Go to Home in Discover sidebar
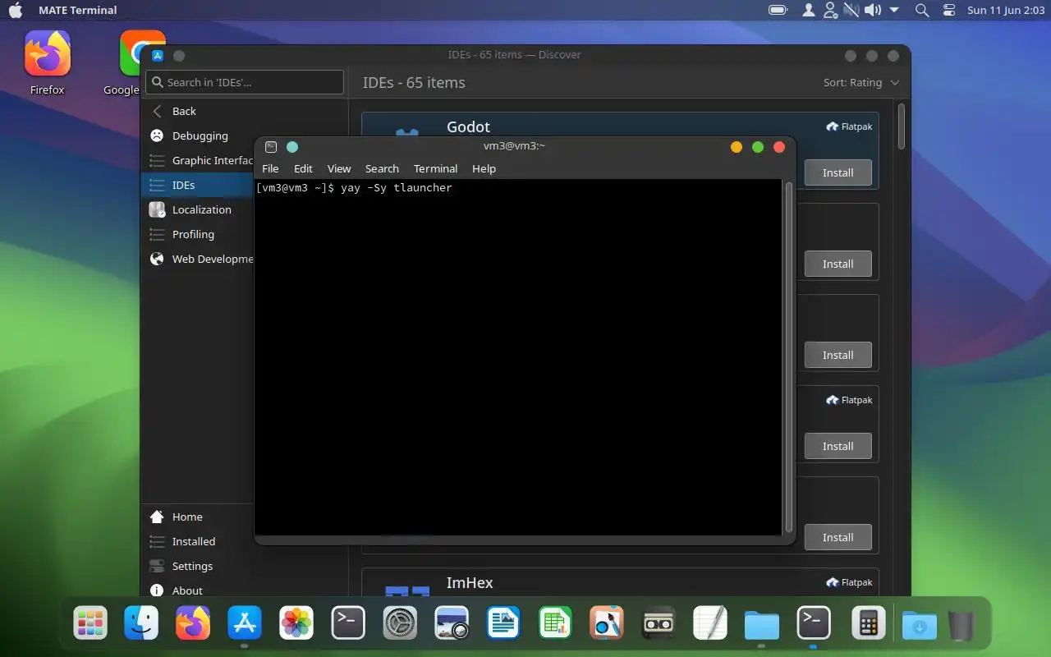 pos(197,517)
